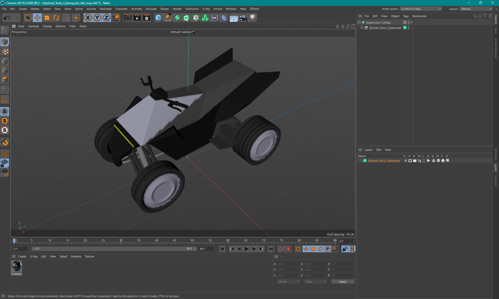Open material manager Create menu
The height and width of the screenshot is (299, 499).
point(22,256)
